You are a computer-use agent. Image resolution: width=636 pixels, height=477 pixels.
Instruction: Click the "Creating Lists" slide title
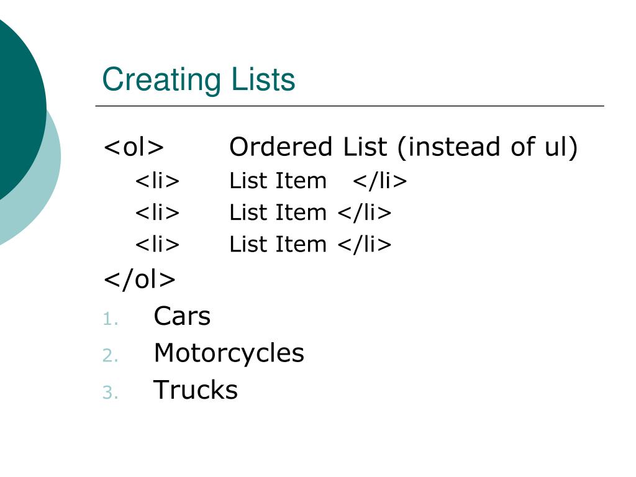point(198,80)
